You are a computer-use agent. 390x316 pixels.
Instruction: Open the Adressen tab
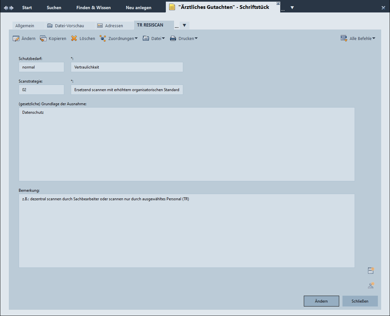[110, 26]
